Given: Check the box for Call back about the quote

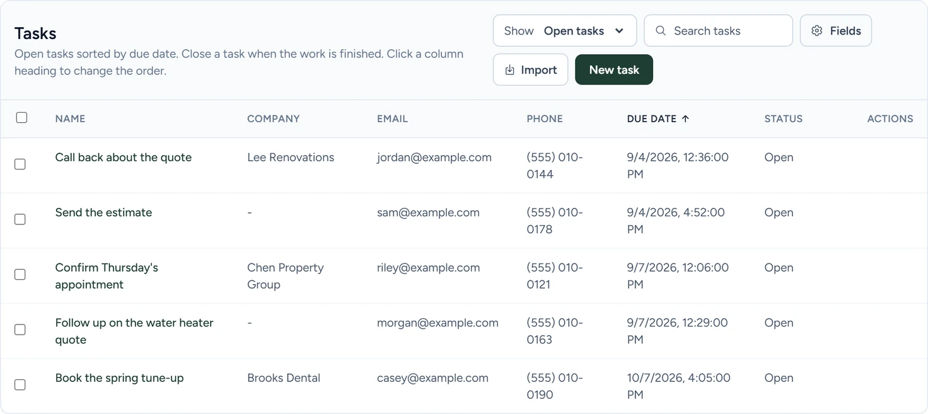Looking at the screenshot, I should tap(20, 164).
